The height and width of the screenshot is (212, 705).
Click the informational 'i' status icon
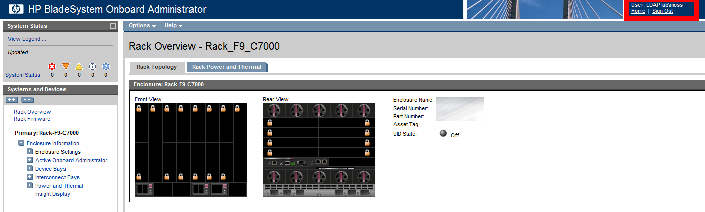click(92, 66)
